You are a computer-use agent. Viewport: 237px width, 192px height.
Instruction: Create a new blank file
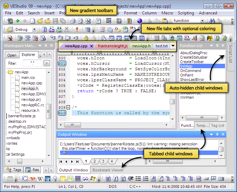pos(33,21)
